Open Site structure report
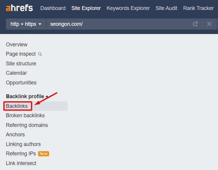The width and height of the screenshot is (218, 170). pyautogui.click(x=21, y=64)
